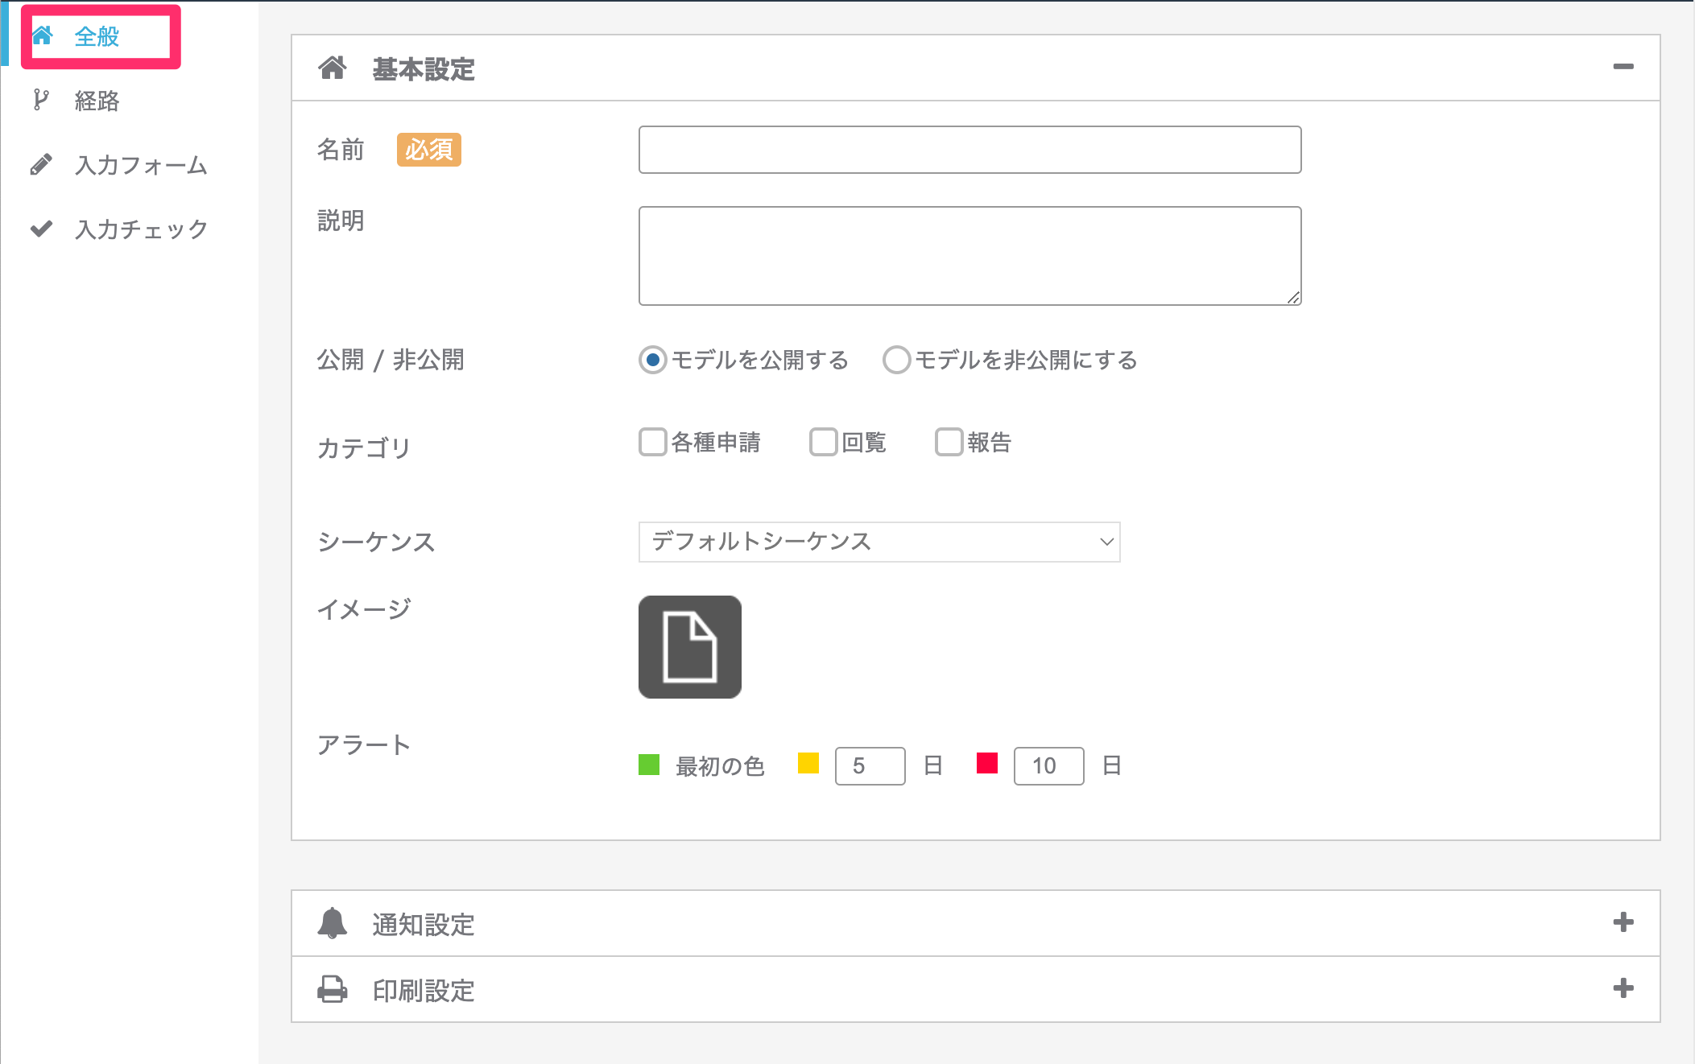Click the printer icon for 印刷設定
1695x1064 pixels.
click(x=333, y=989)
